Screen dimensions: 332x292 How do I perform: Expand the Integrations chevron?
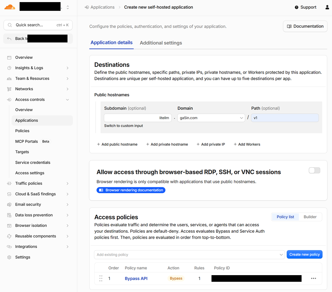pyautogui.click(x=67, y=247)
